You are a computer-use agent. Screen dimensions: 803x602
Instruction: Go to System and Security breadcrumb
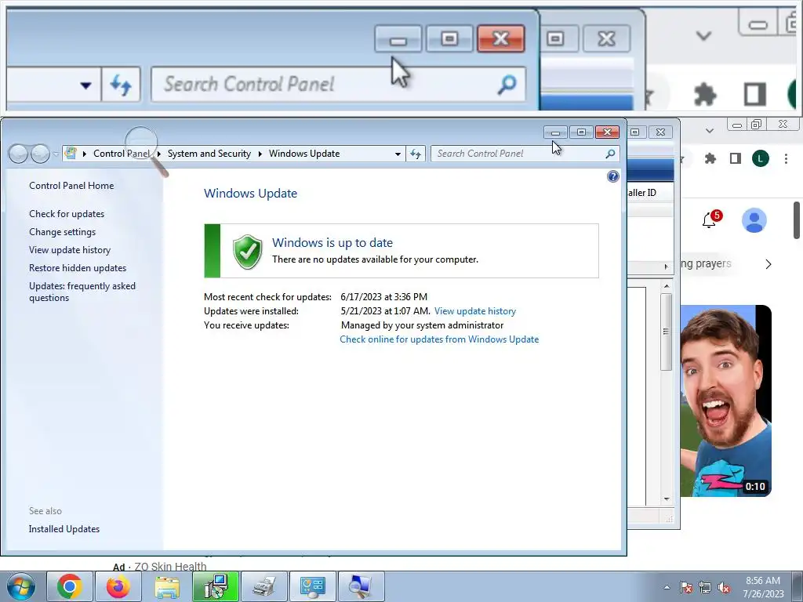tap(209, 154)
